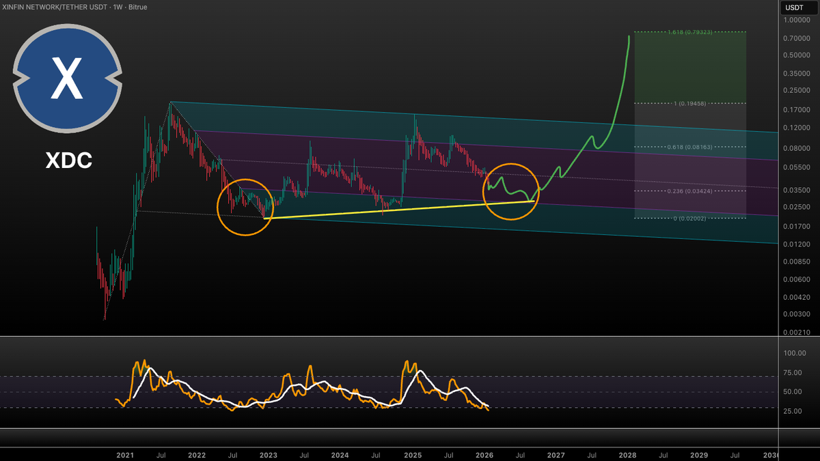Screen dimensions: 820x461
Task: Click 0.00210 on the price axis
Action: pyautogui.click(x=797, y=333)
